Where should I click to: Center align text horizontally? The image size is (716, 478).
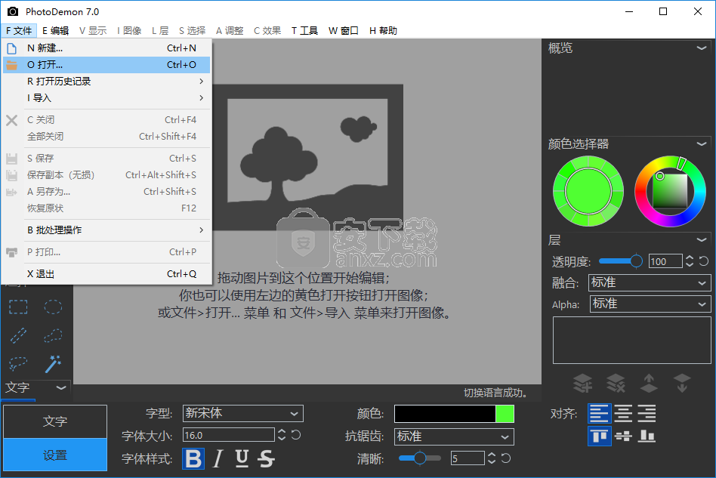[623, 413]
